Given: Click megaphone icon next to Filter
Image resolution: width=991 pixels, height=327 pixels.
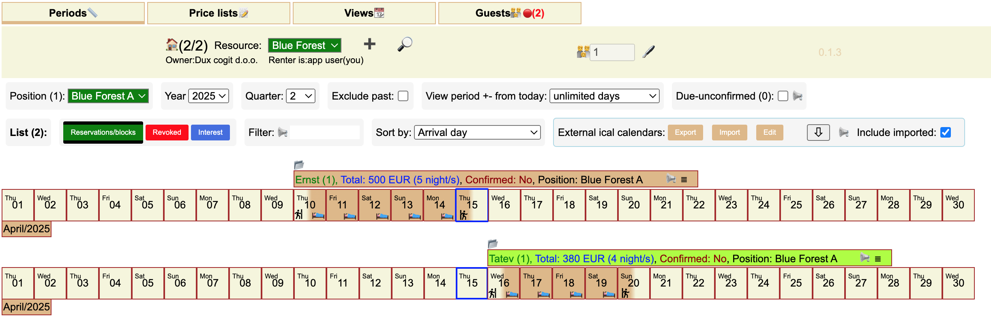Looking at the screenshot, I should click(283, 132).
